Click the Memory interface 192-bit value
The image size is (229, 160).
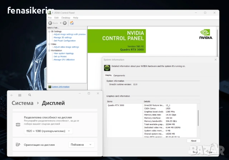click(x=169, y=118)
